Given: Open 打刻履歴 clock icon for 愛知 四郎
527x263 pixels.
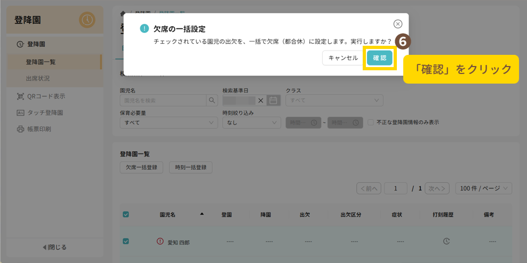Looking at the screenshot, I should click(446, 241).
